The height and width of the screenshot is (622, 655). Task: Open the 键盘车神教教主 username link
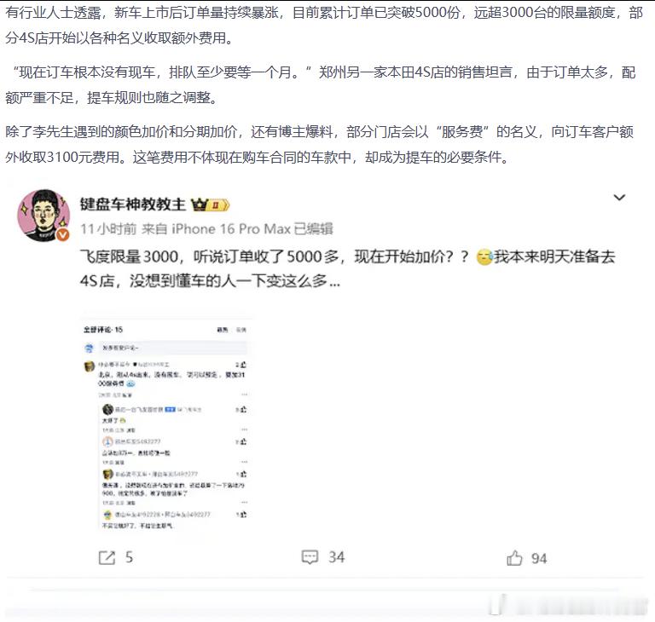coord(132,204)
